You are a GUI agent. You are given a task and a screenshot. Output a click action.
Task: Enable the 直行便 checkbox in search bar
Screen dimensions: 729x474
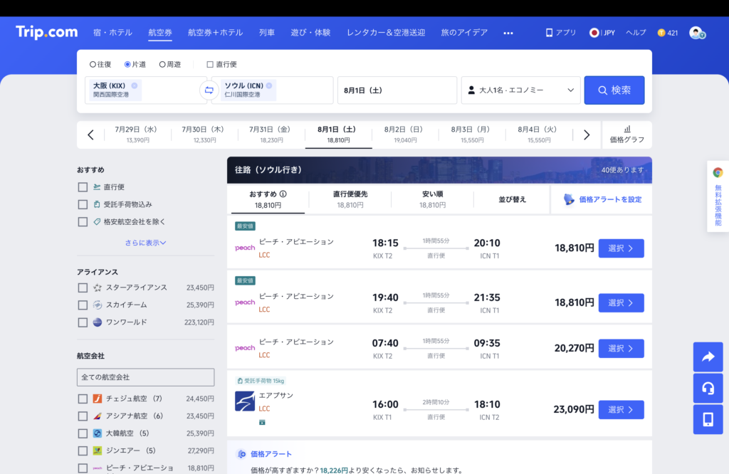[x=210, y=64]
